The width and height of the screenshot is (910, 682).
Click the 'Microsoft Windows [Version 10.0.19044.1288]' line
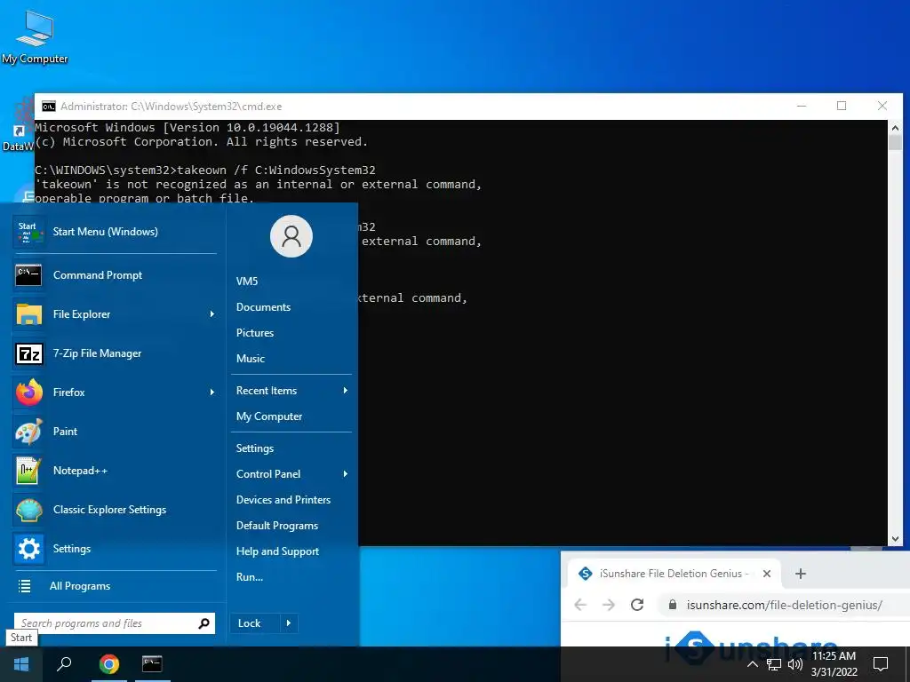pos(188,128)
